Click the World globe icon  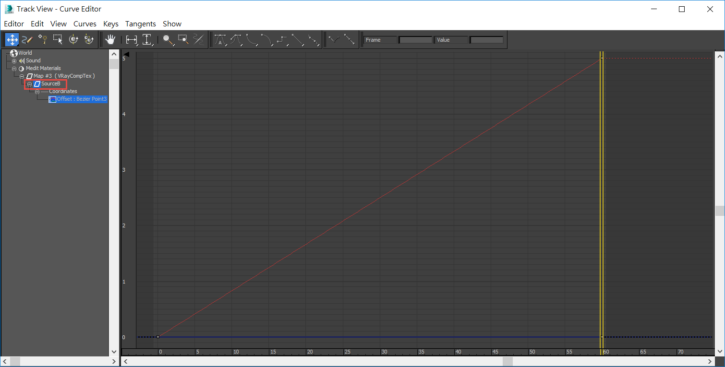14,53
